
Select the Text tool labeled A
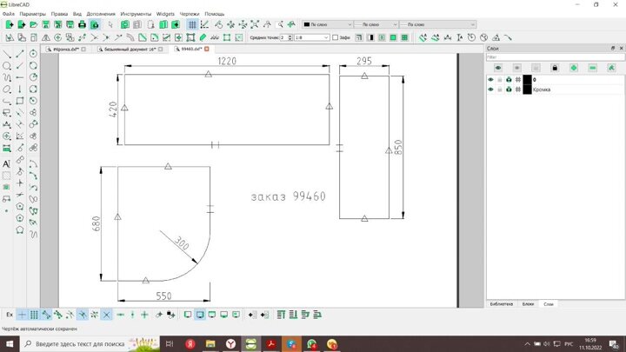click(x=7, y=164)
